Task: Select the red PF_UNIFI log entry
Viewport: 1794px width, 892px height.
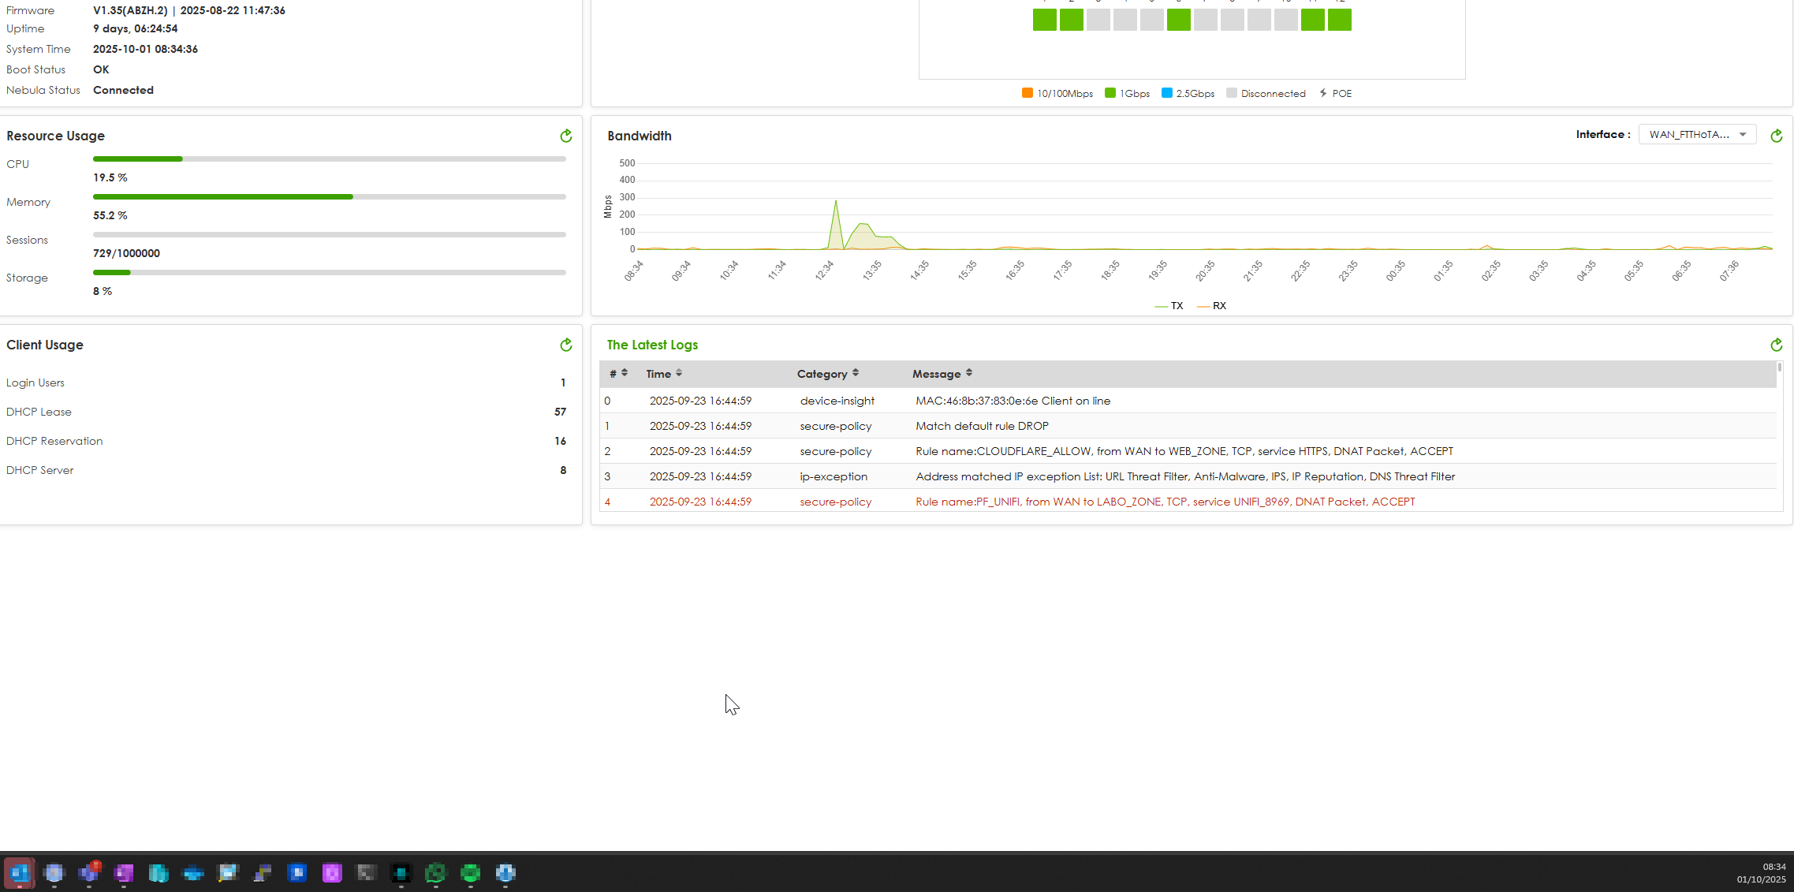Action: pos(1165,502)
